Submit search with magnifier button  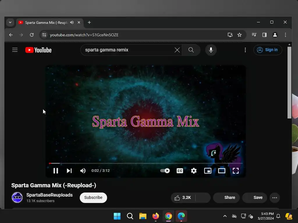(191, 50)
